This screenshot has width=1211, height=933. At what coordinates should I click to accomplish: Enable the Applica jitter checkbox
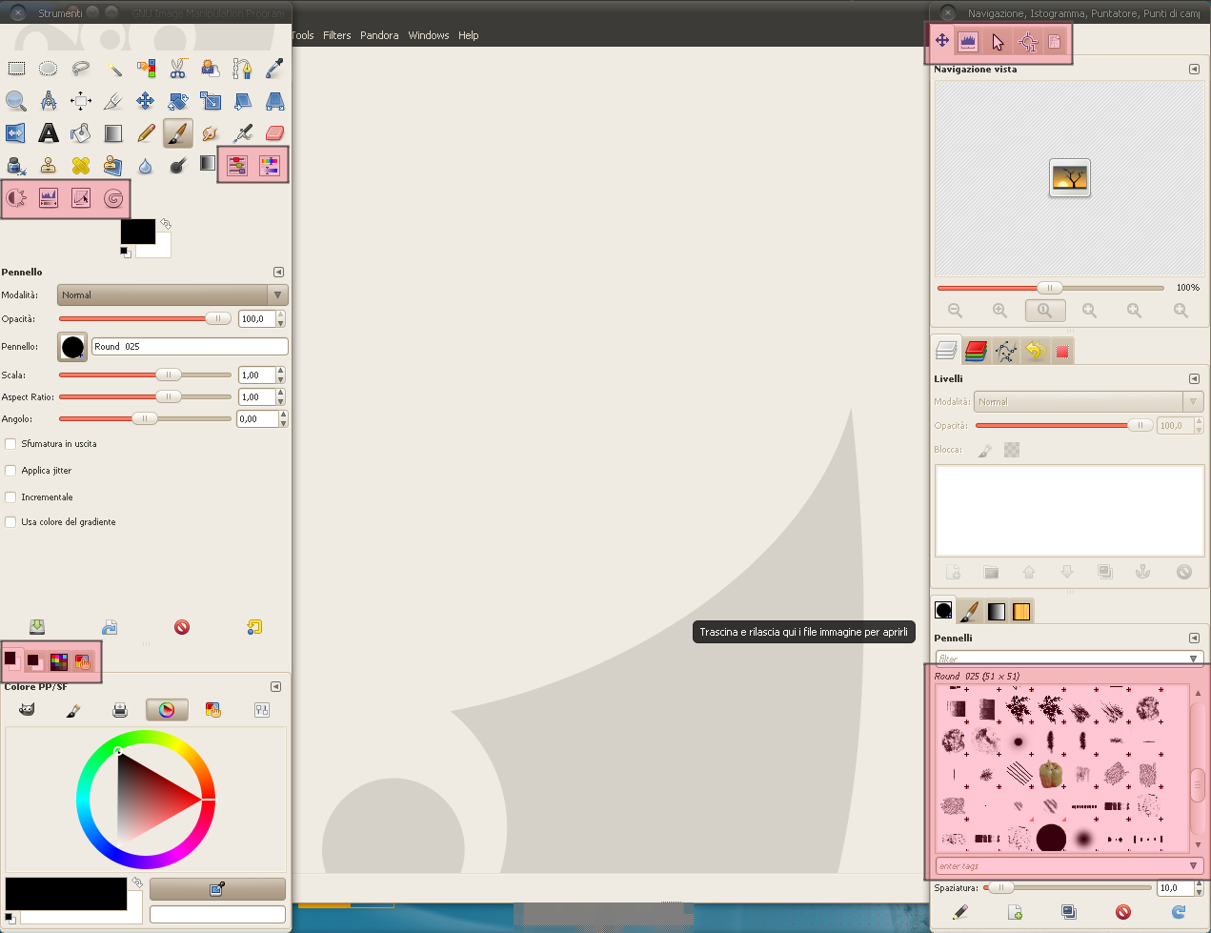pos(10,470)
